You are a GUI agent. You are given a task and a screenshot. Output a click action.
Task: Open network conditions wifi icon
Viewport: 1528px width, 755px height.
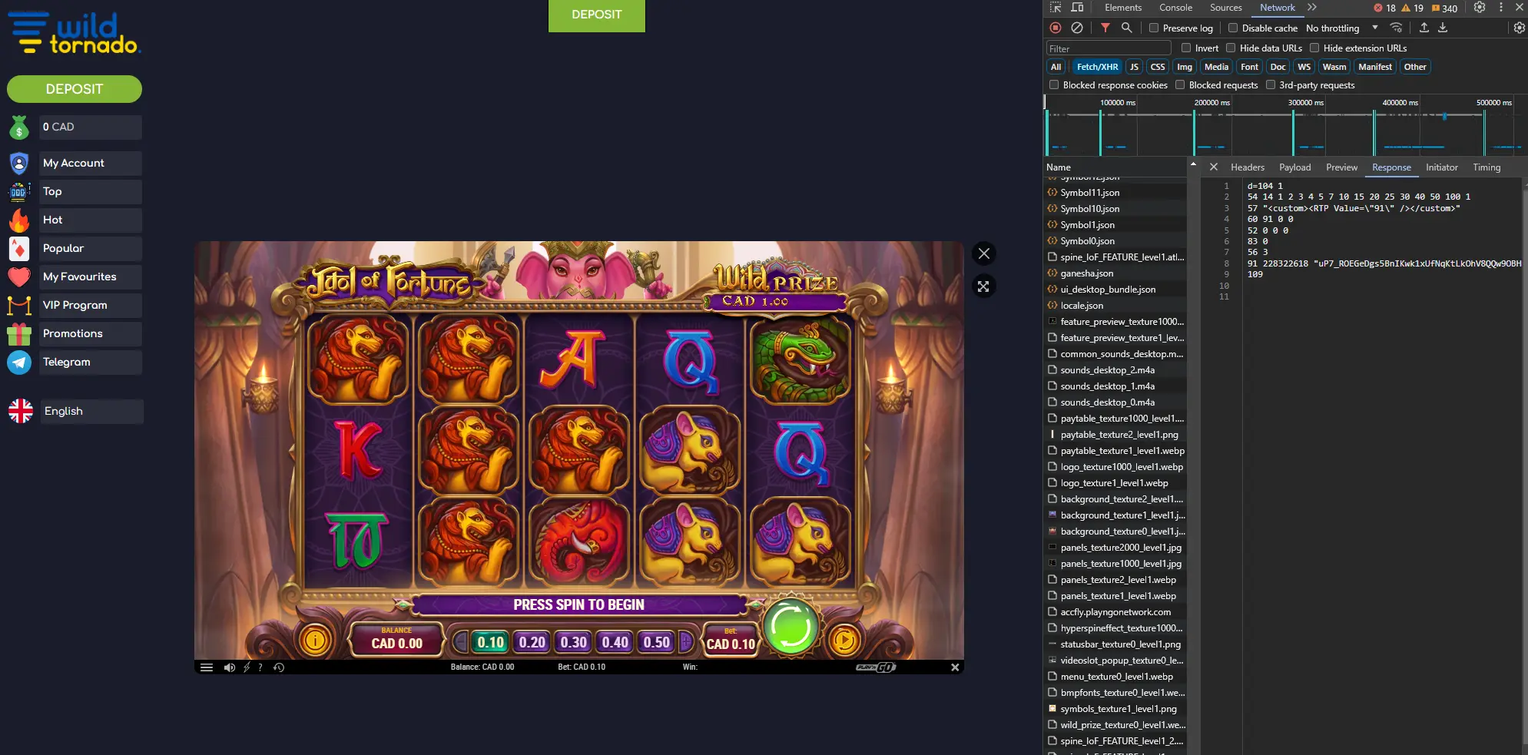point(1396,28)
